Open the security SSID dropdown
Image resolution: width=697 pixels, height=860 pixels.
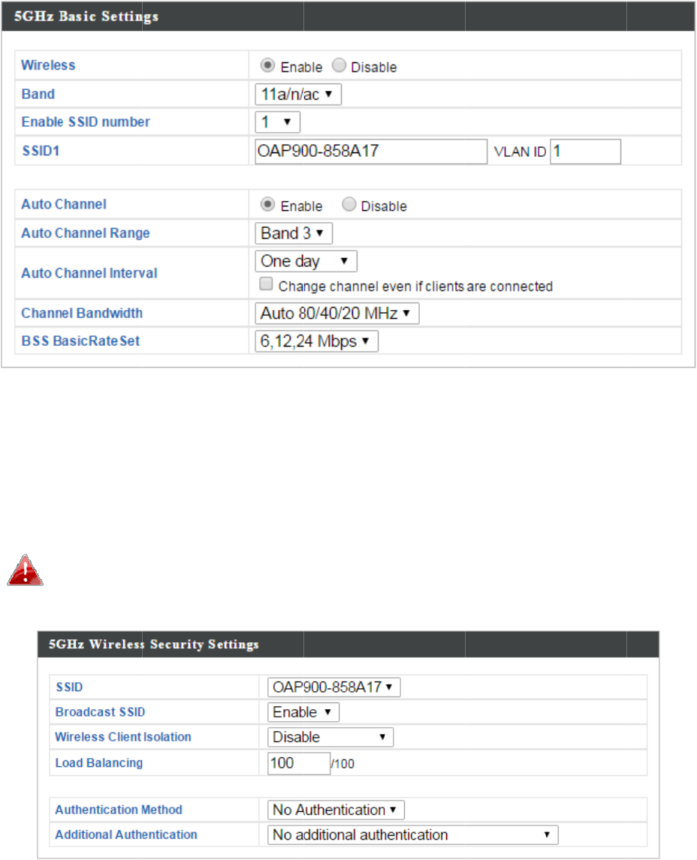(334, 687)
